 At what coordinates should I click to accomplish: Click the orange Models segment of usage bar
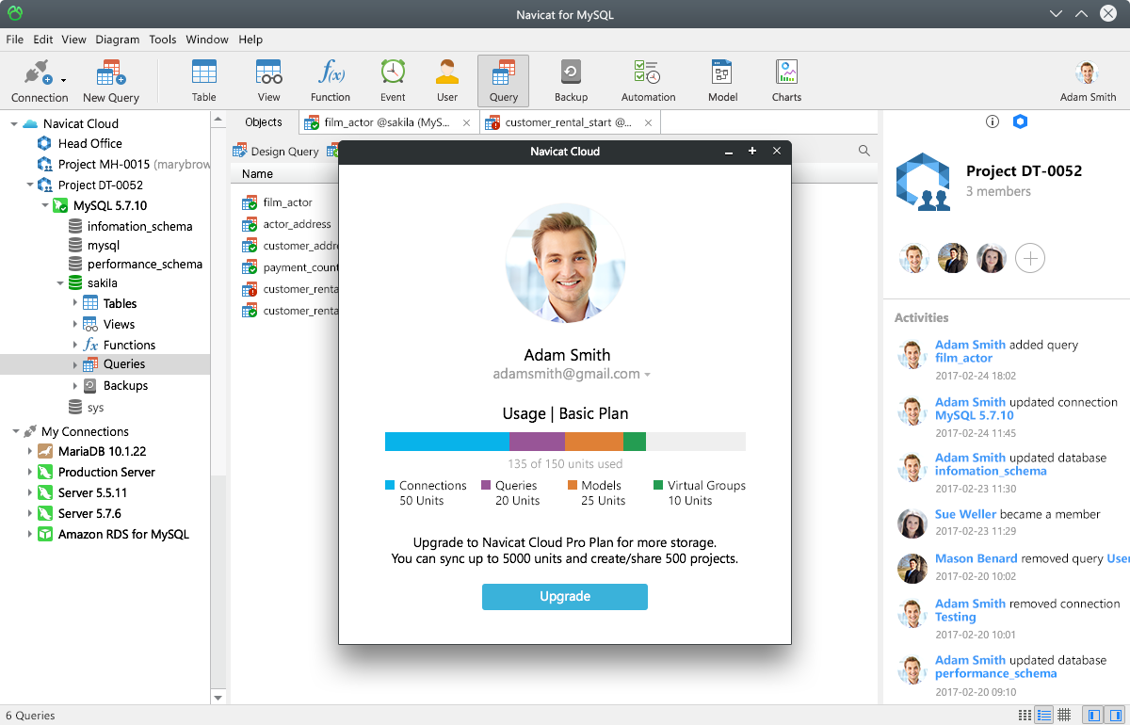pos(594,442)
